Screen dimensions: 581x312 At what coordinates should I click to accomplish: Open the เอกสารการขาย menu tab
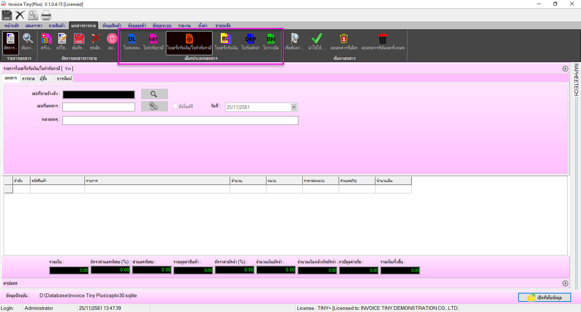tap(84, 26)
